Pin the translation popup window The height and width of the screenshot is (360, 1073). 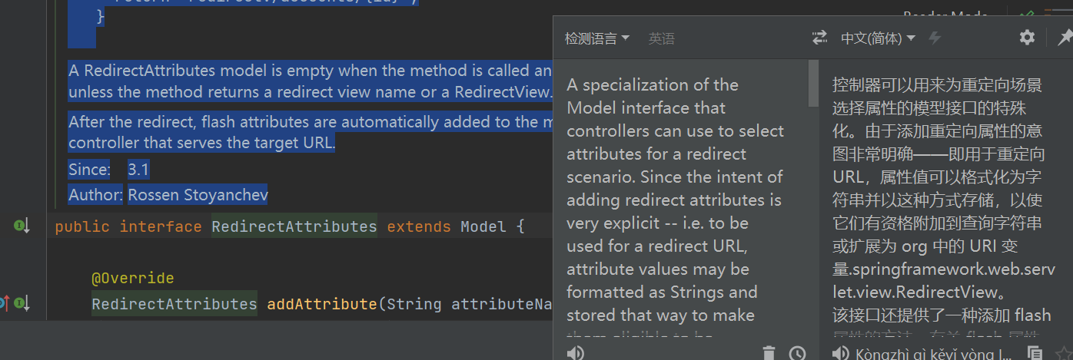pyautogui.click(x=1065, y=38)
